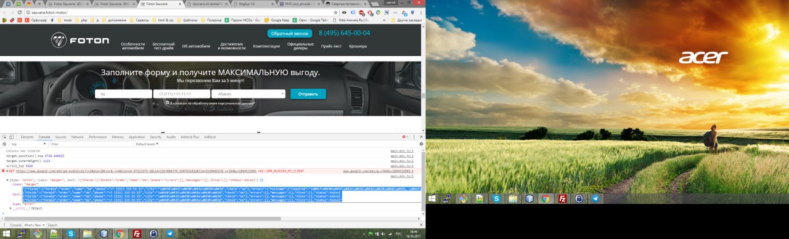
Task: Click the Отправить button
Action: click(x=308, y=94)
